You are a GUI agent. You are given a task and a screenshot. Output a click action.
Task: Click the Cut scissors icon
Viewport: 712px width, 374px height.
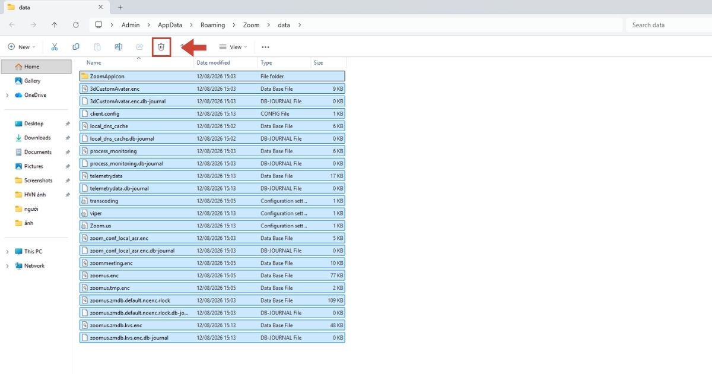tap(55, 47)
